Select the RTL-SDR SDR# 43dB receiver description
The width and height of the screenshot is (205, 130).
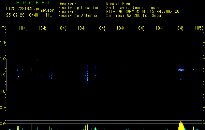pyautogui.click(x=143, y=12)
